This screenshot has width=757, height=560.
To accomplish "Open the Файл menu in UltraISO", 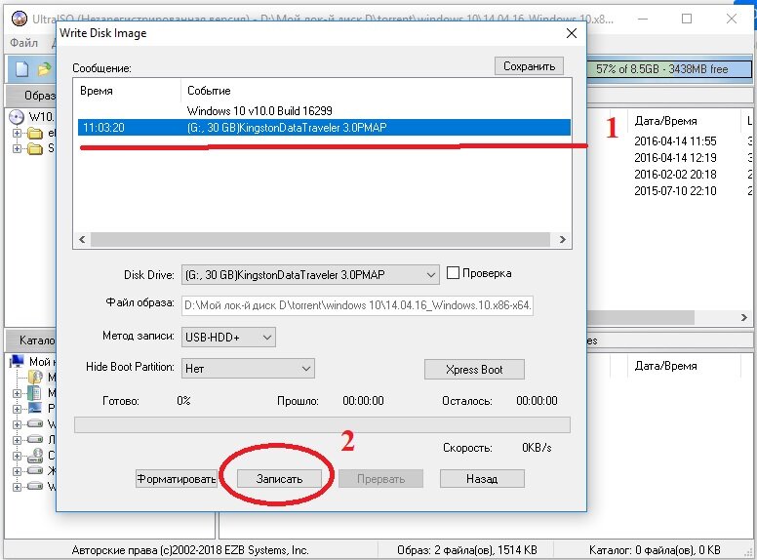I will tap(23, 43).
